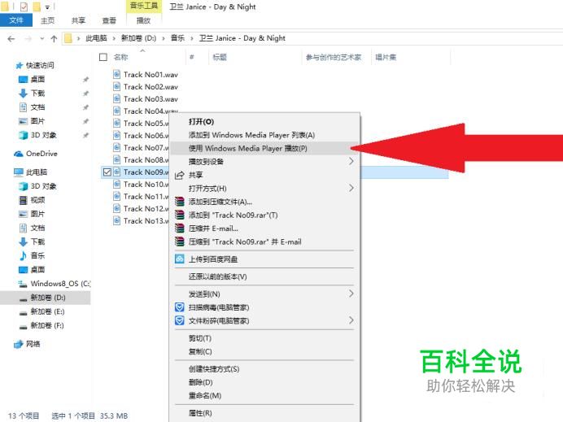Open 快速访问 in navigation pane
Screen dimensions: 563x422
coord(40,65)
